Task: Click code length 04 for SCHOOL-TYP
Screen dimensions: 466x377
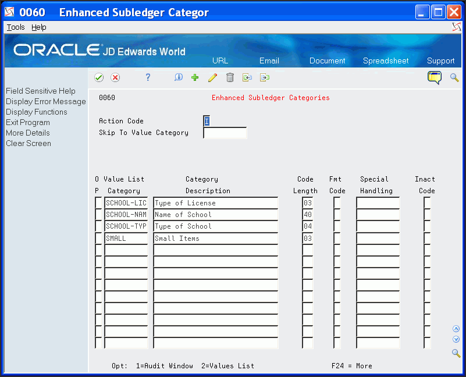Action: point(308,226)
